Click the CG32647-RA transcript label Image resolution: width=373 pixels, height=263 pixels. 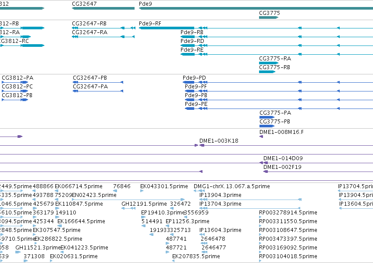(90, 32)
